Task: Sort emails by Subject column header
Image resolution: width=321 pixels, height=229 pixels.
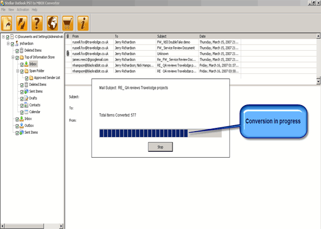Action: click(177, 36)
